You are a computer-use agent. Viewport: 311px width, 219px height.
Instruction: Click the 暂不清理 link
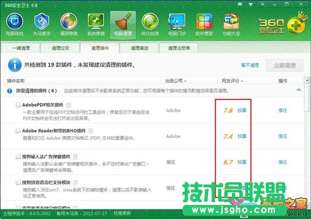point(250,65)
